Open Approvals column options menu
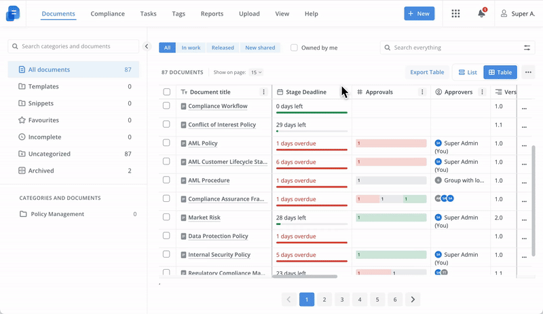The image size is (543, 314). (422, 92)
